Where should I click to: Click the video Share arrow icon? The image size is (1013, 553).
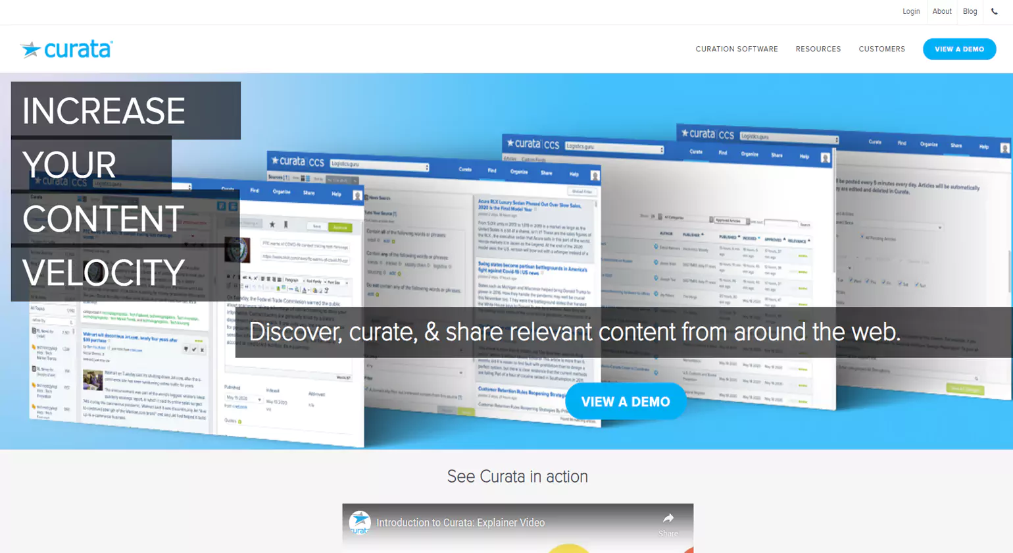pos(668,519)
